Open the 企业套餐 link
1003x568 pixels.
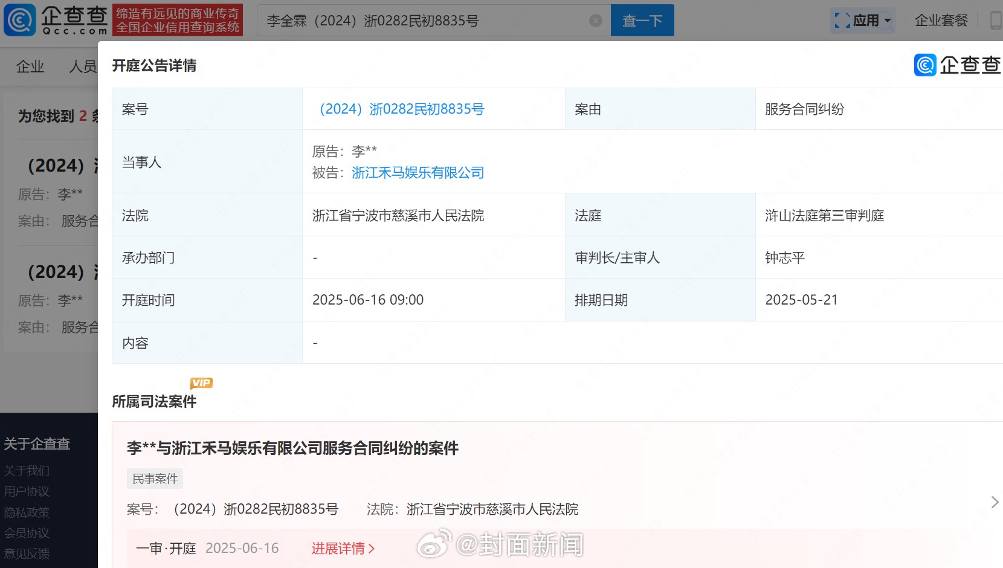pos(941,20)
